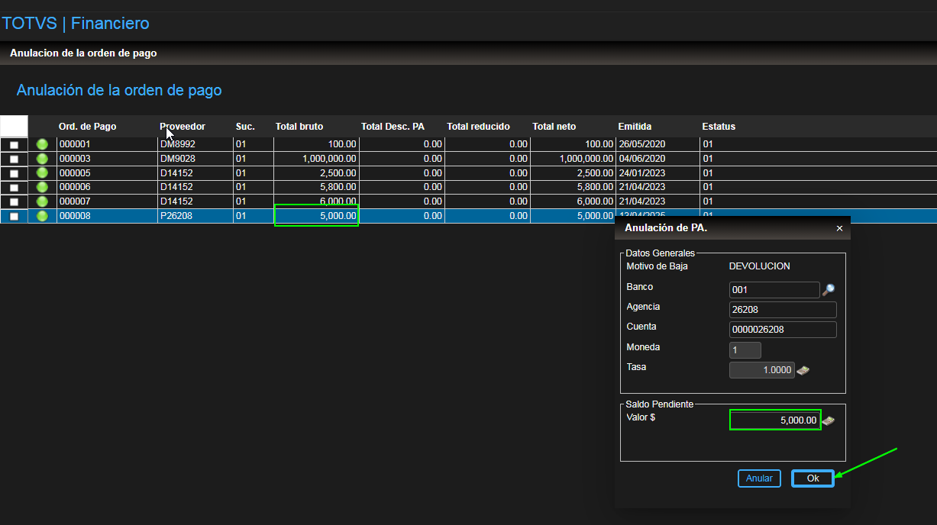Click the Anulacion de la orden de pago tab
This screenshot has height=525, width=937.
[83, 53]
